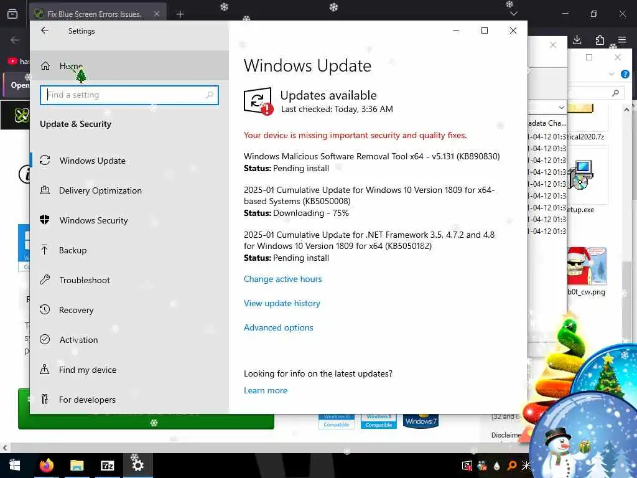
Task: Click 'Last checked: Today, 3:36 AM' text
Action: click(337, 110)
